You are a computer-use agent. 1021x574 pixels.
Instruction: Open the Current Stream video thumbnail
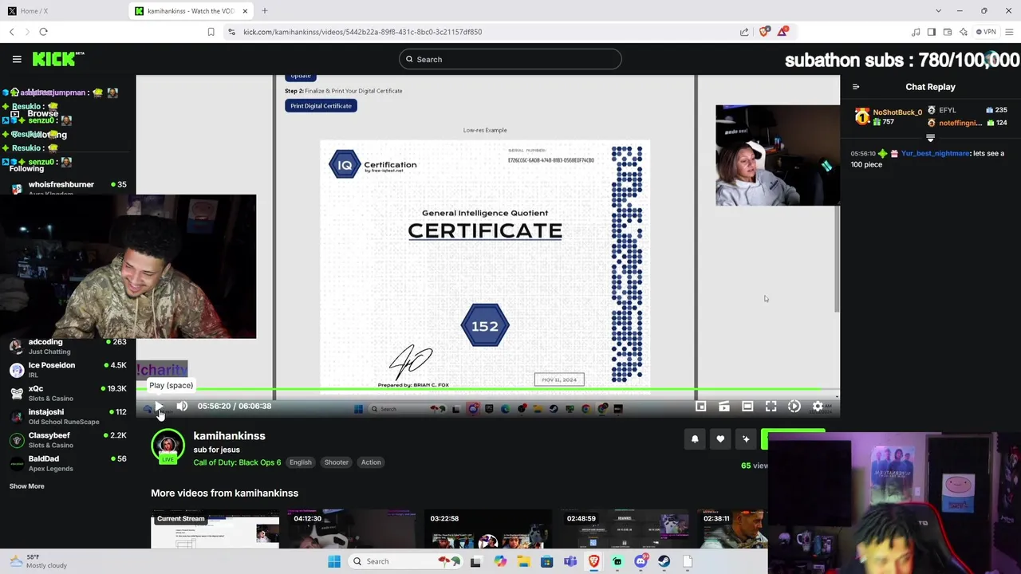215,529
